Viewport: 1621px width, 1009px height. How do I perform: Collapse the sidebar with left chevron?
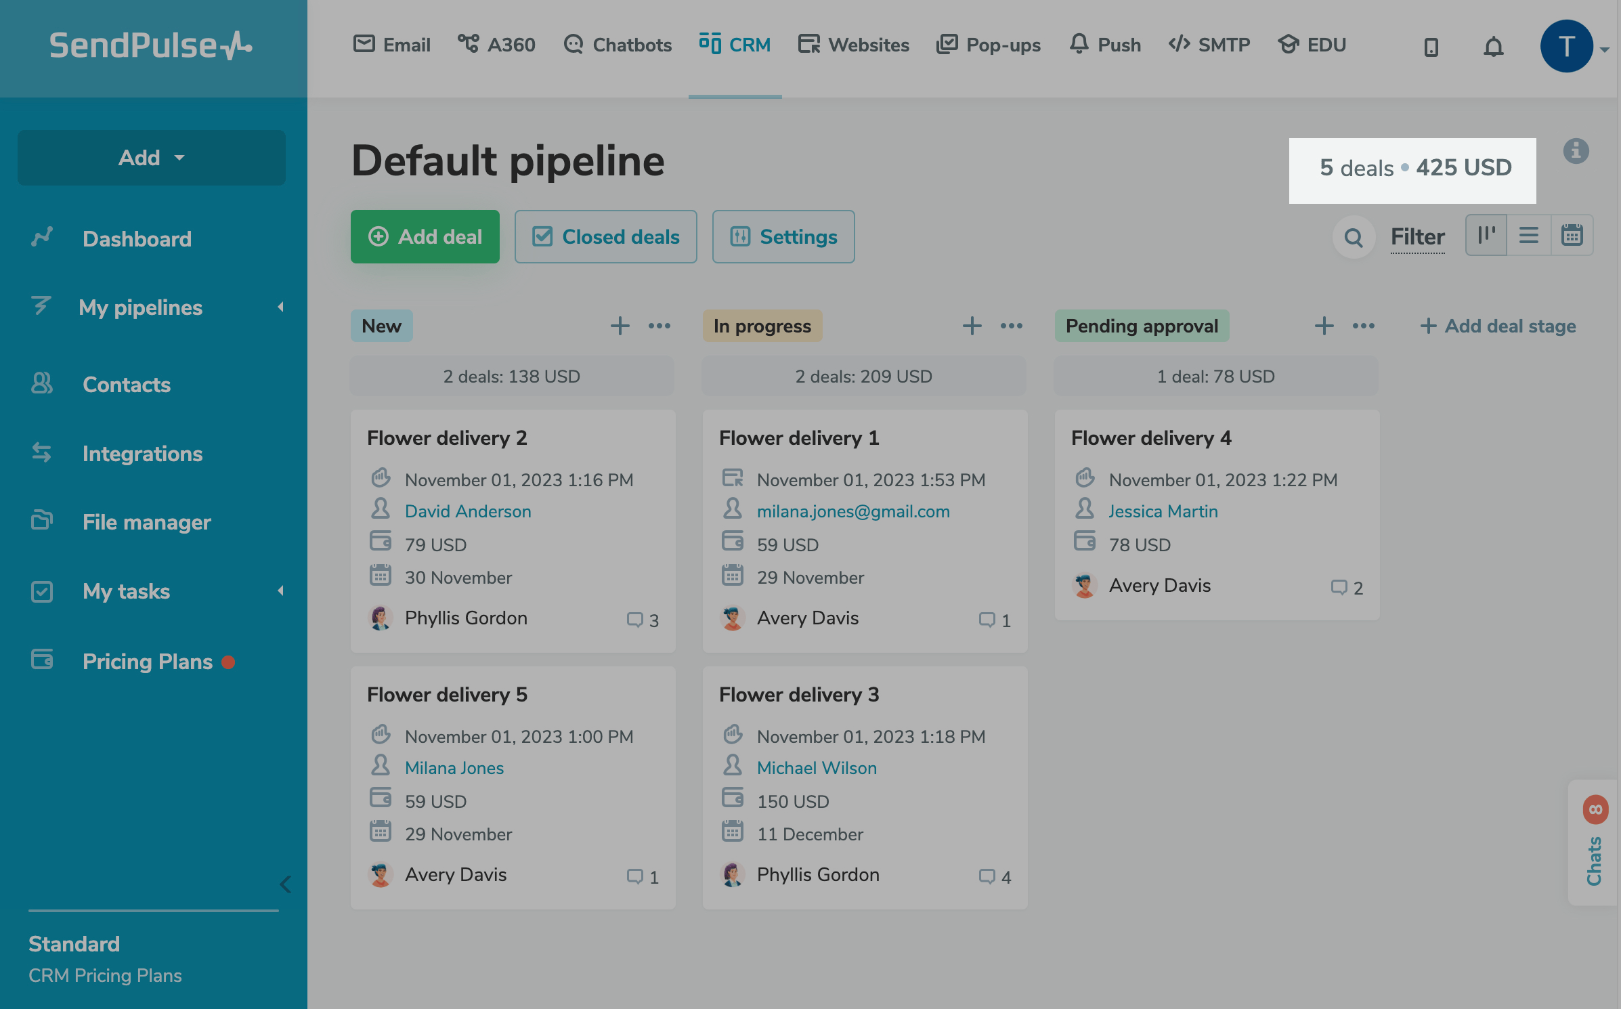[285, 884]
